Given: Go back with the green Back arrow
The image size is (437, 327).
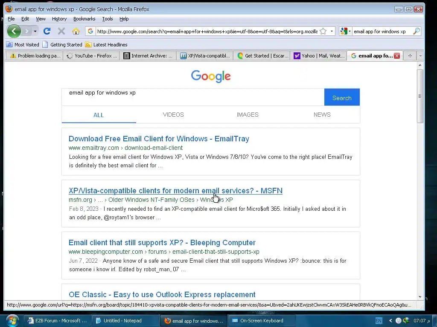Looking at the screenshot, I should click(14, 31).
